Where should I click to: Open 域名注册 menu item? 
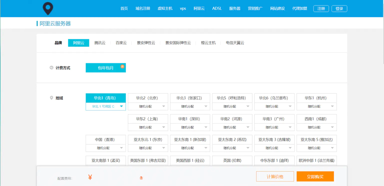(143, 8)
